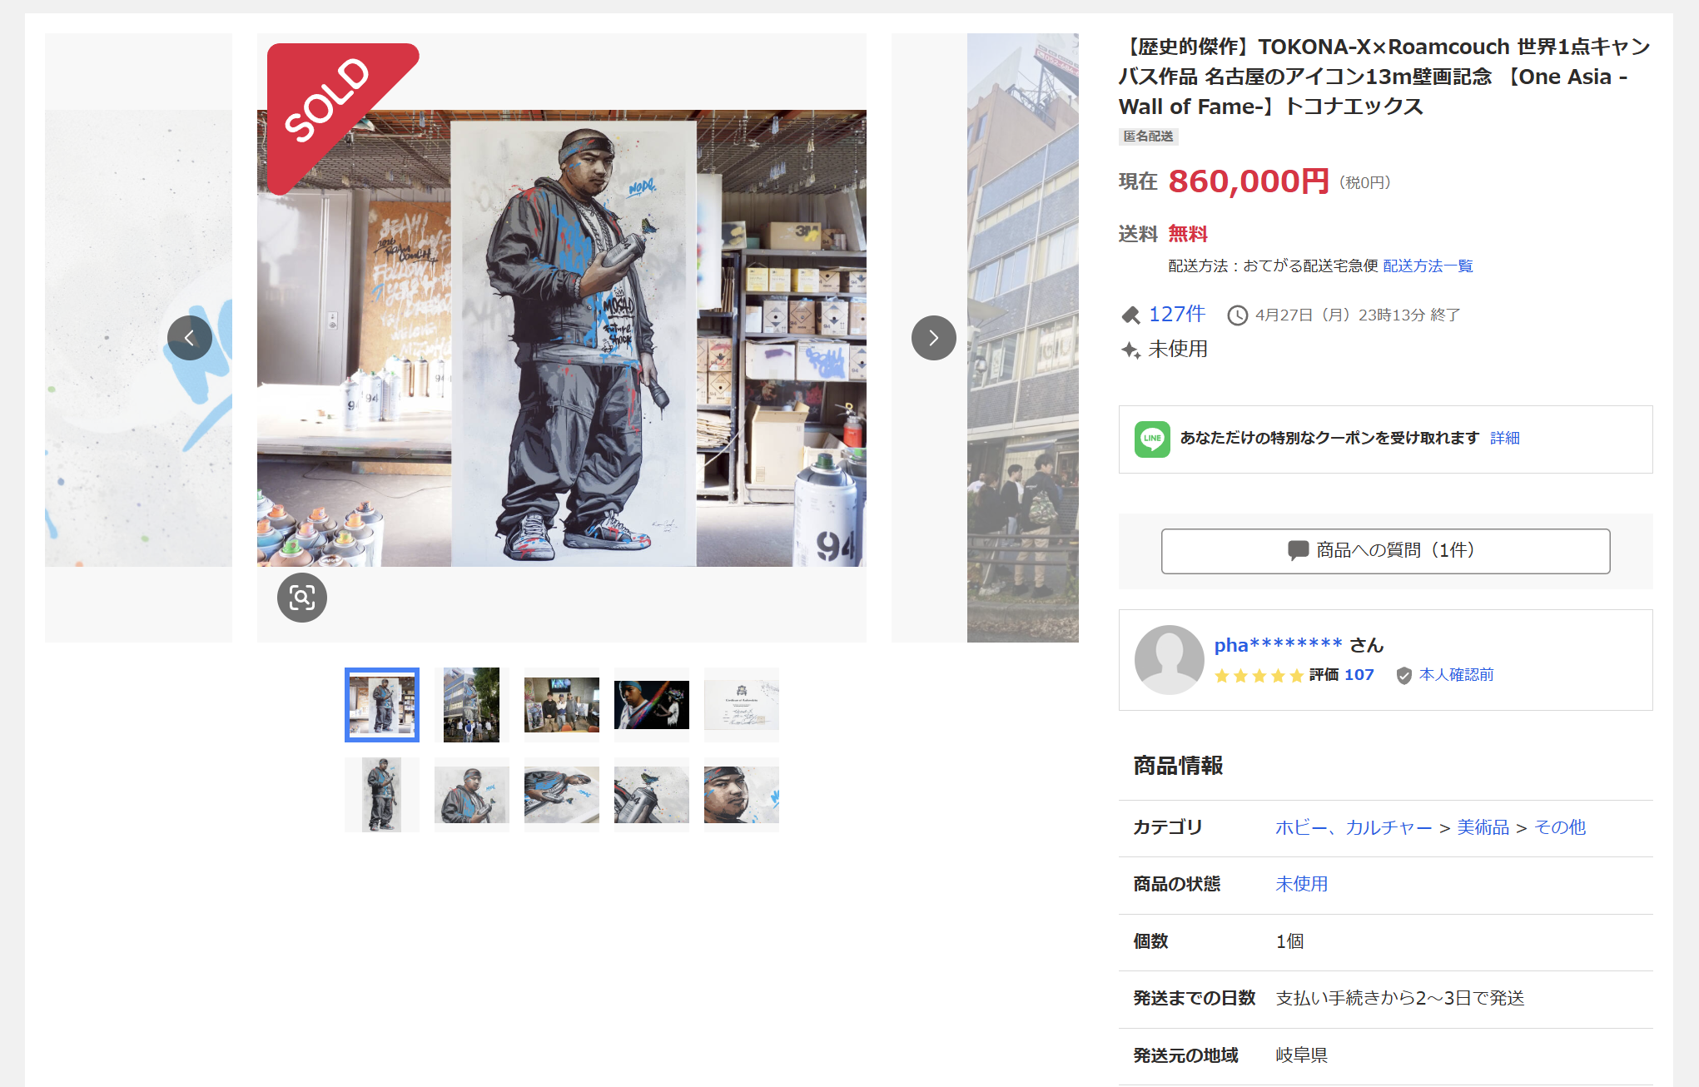Open the 配送方法一覧 shipping methods link
The image size is (1699, 1087).
pos(1428,266)
